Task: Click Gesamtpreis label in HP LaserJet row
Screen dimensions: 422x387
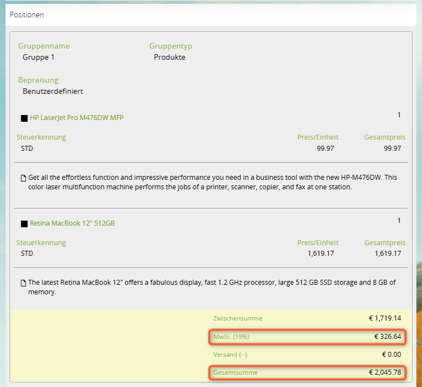Action: tap(385, 137)
